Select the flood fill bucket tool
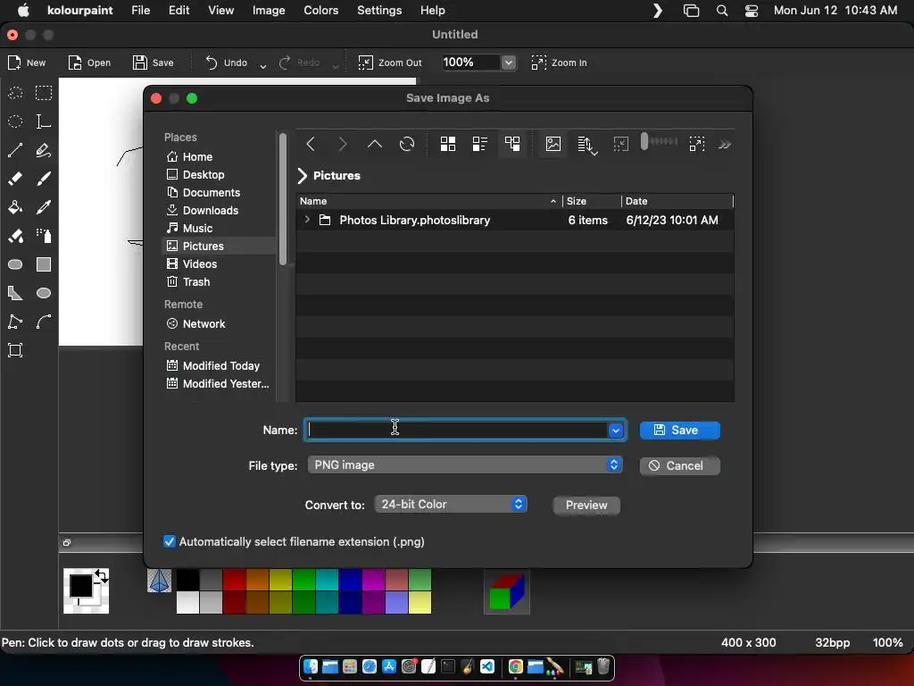This screenshot has width=914, height=686. (15, 207)
